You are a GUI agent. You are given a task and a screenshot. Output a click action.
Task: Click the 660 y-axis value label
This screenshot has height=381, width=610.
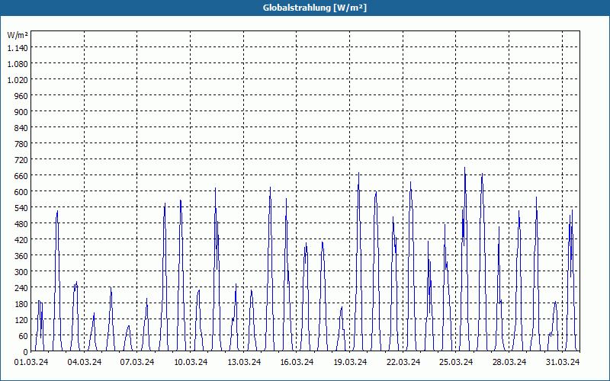point(21,176)
